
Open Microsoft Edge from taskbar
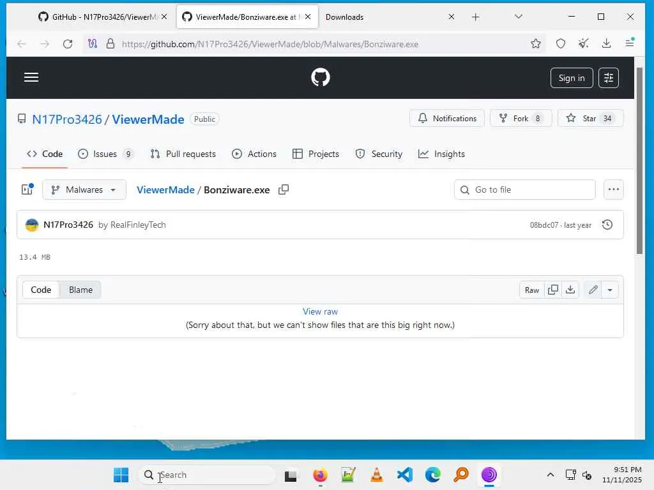tap(433, 475)
